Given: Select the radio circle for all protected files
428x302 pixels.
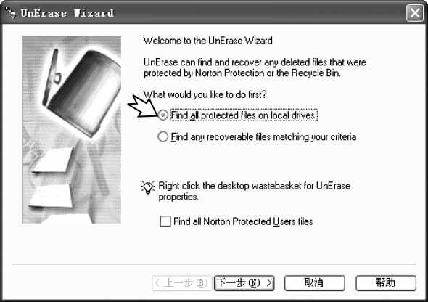Looking at the screenshot, I should click(x=163, y=115).
